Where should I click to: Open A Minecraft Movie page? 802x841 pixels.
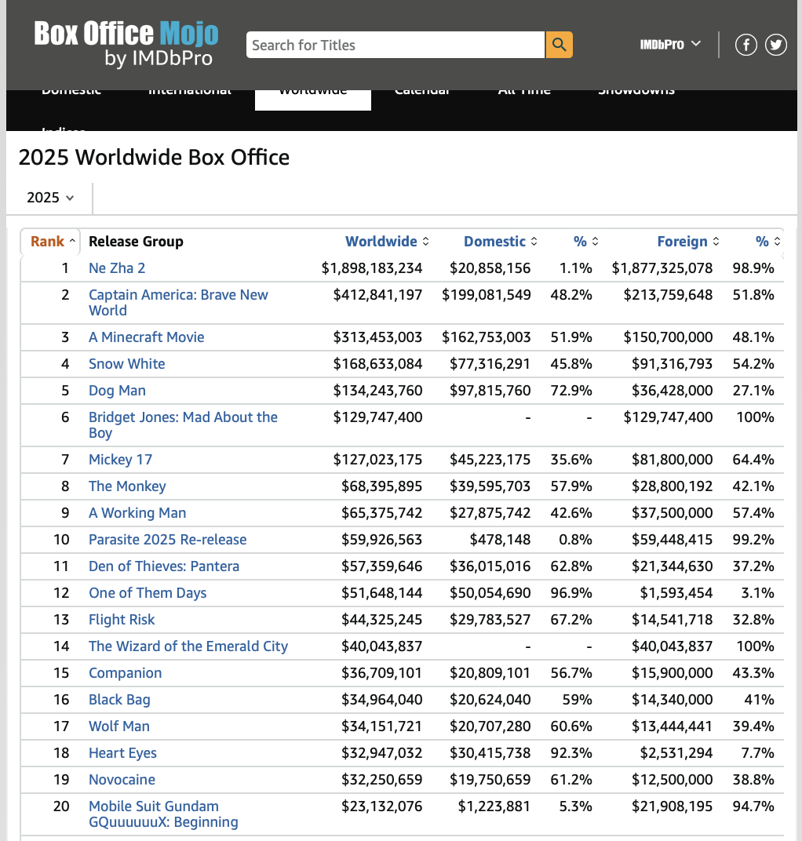point(146,337)
